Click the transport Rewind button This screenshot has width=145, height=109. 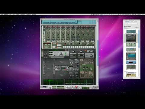67,87
